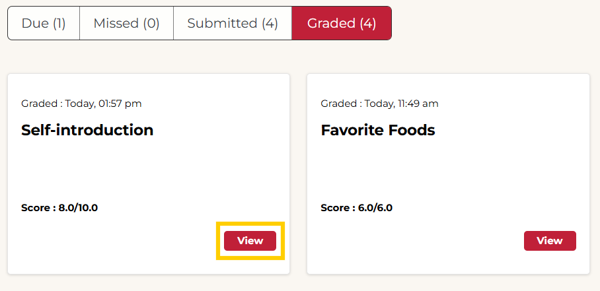Click the Graded Today 11:49 am timestamp
The width and height of the screenshot is (600, 291).
tap(379, 104)
